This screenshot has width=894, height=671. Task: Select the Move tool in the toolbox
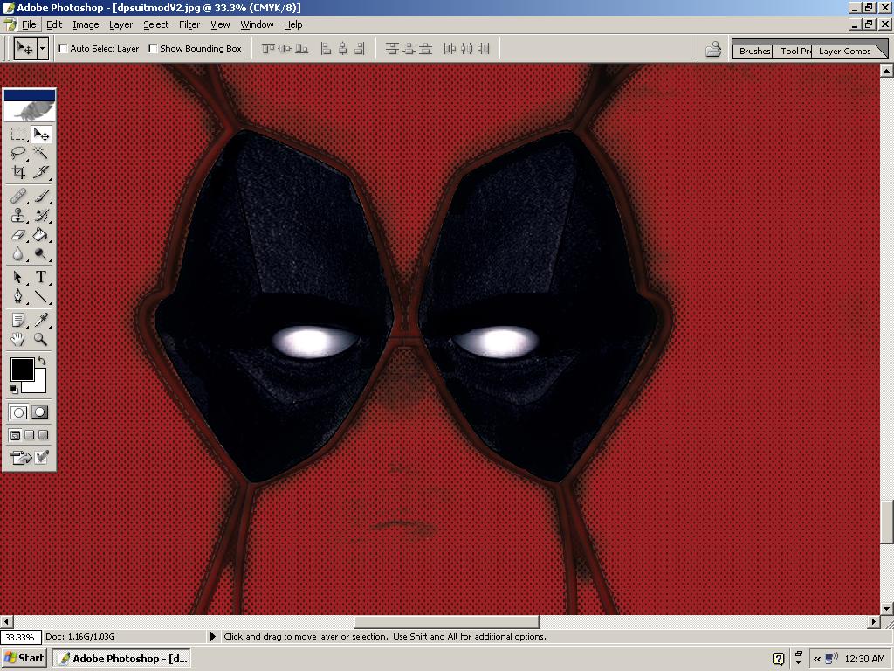(42, 134)
